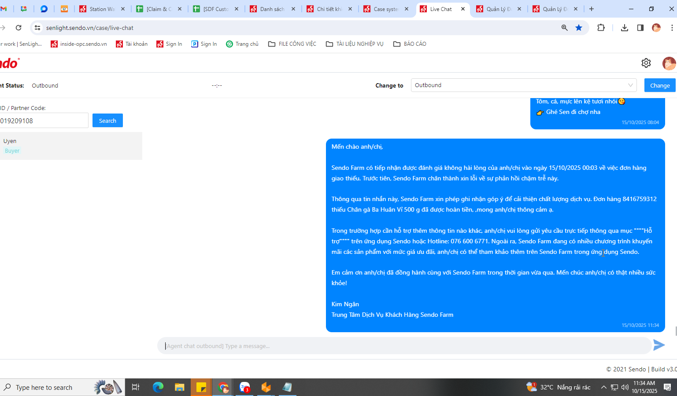
Task: Open Sticky Notes from taskbar
Action: (x=201, y=387)
